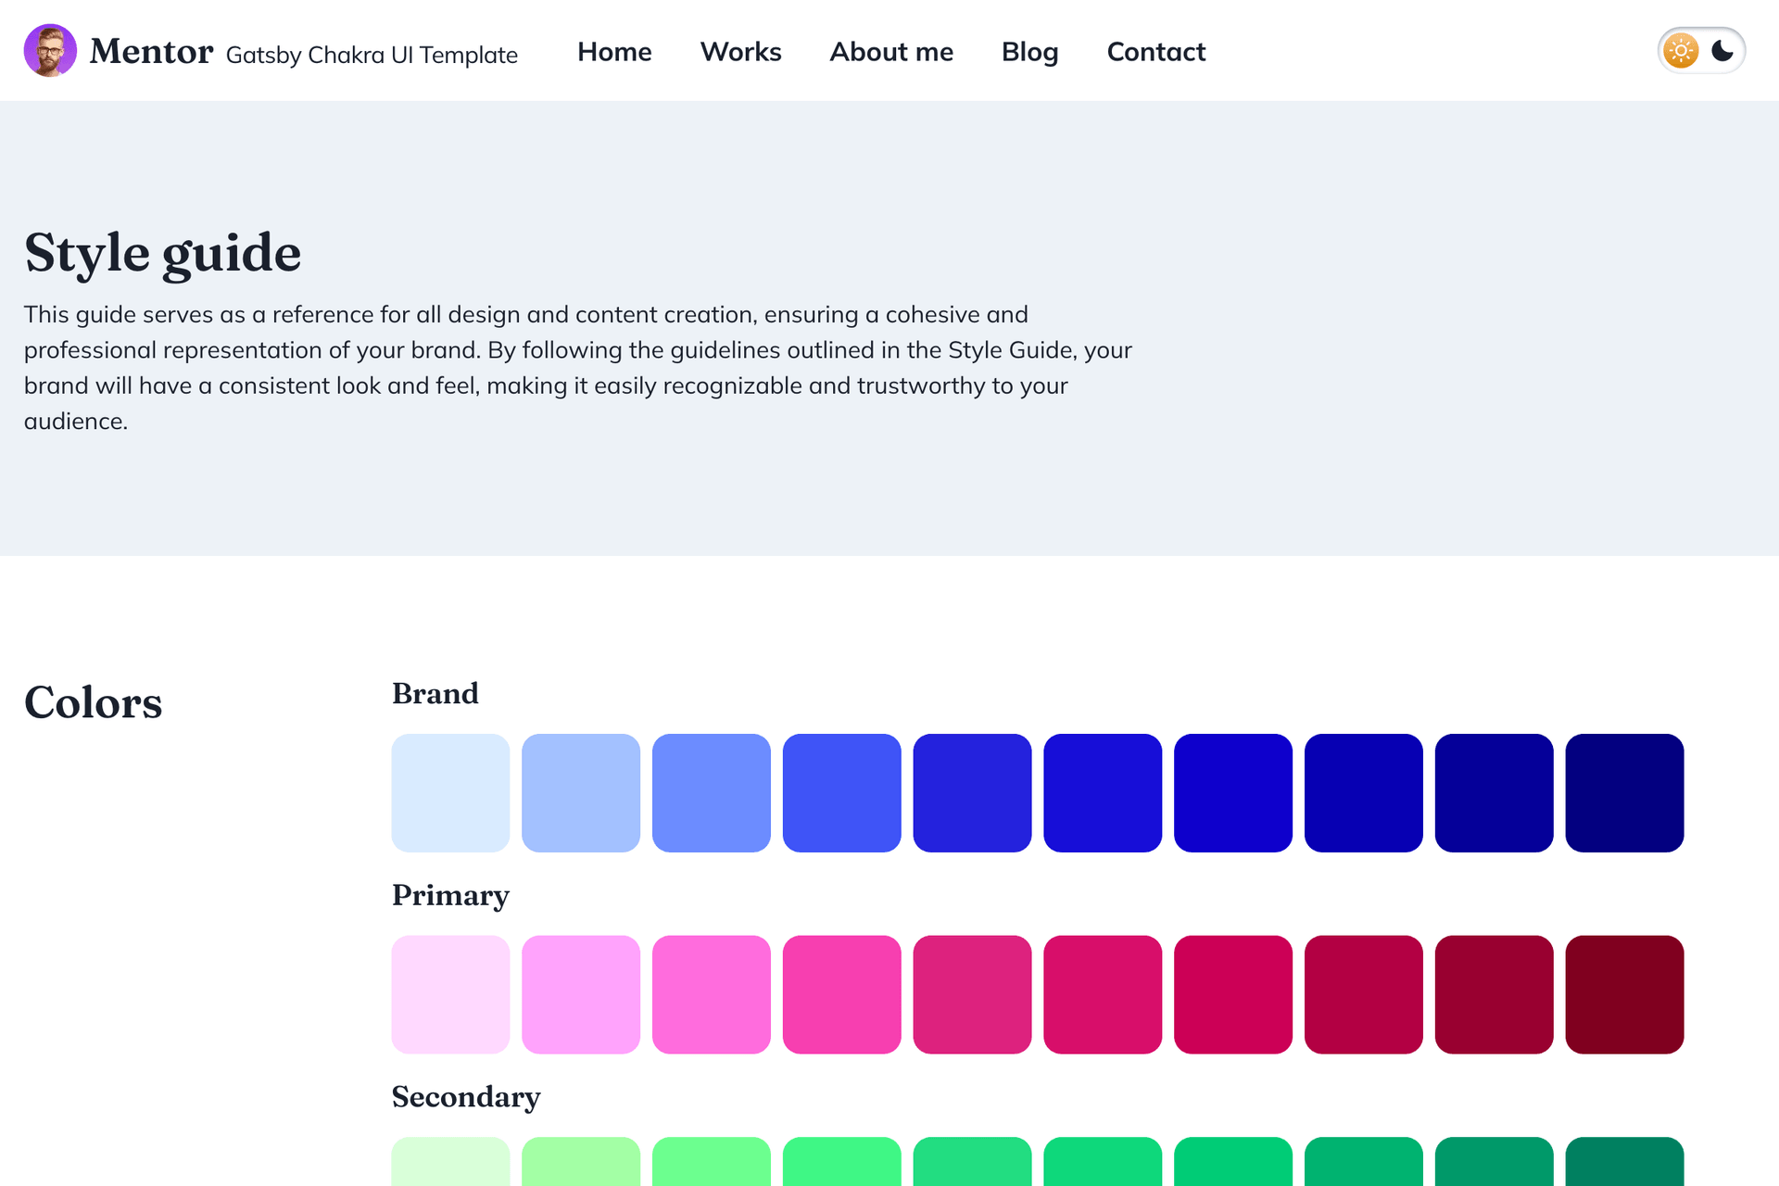Open the Home menu item
The height and width of the screenshot is (1186, 1779).
tap(614, 52)
